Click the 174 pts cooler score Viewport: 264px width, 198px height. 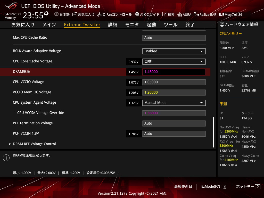[247, 118]
